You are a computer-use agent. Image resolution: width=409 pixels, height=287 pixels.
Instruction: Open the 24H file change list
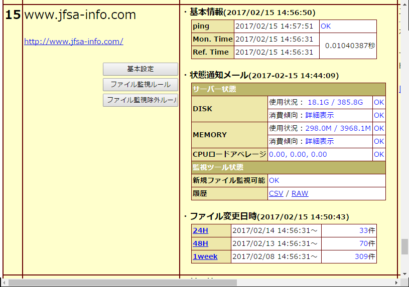click(x=200, y=231)
